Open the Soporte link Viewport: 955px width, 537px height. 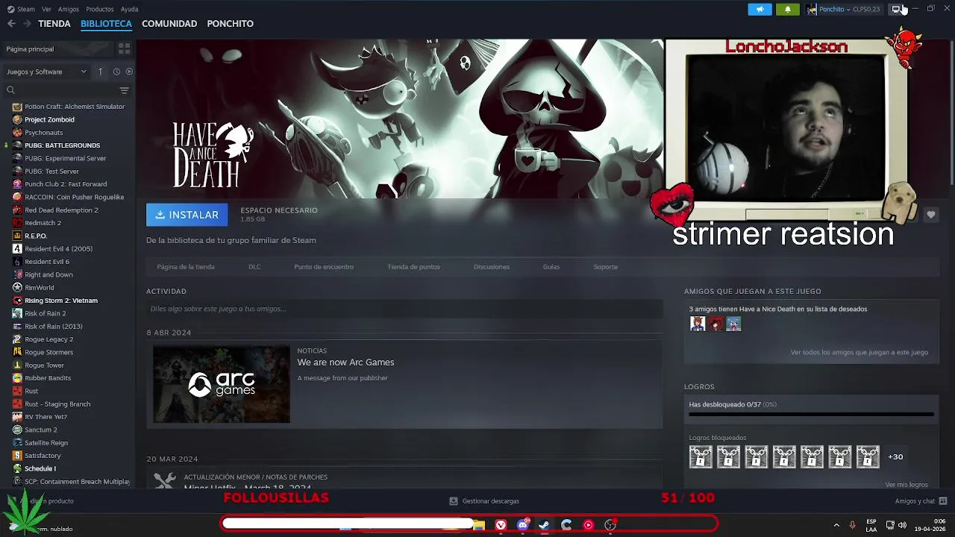point(605,267)
